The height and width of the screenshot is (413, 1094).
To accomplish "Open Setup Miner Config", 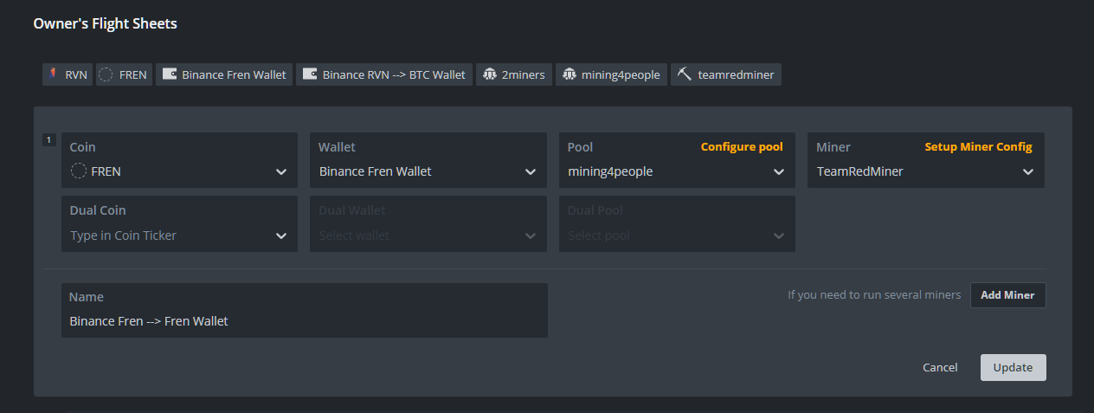I will pos(978,147).
